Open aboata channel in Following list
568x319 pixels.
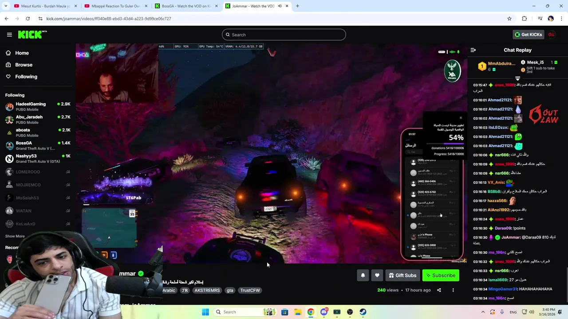(x=38, y=132)
